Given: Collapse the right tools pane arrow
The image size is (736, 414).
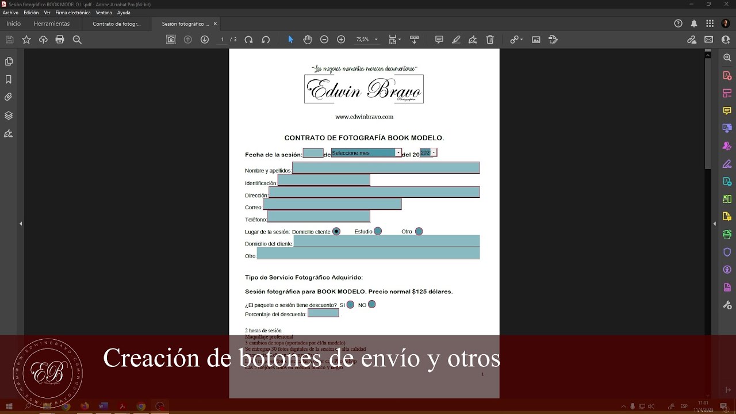Looking at the screenshot, I should tap(715, 224).
